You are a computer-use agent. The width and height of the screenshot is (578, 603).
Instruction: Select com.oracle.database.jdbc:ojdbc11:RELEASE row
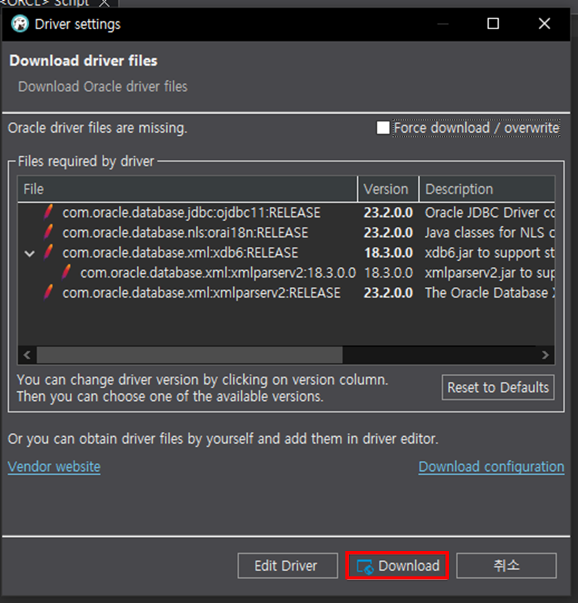pyautogui.click(x=286, y=212)
